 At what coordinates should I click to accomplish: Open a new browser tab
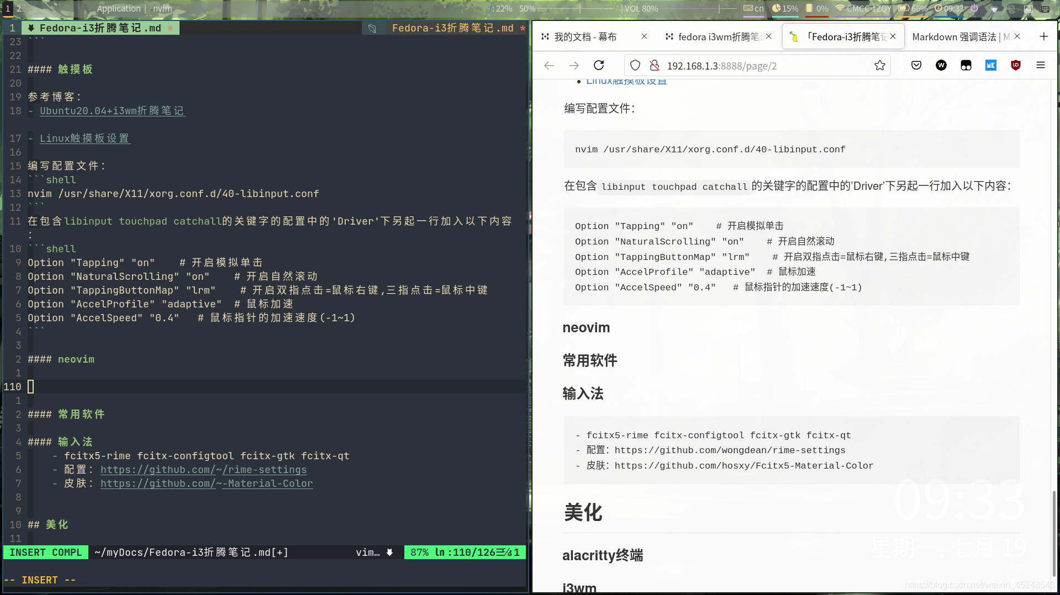(x=1043, y=36)
